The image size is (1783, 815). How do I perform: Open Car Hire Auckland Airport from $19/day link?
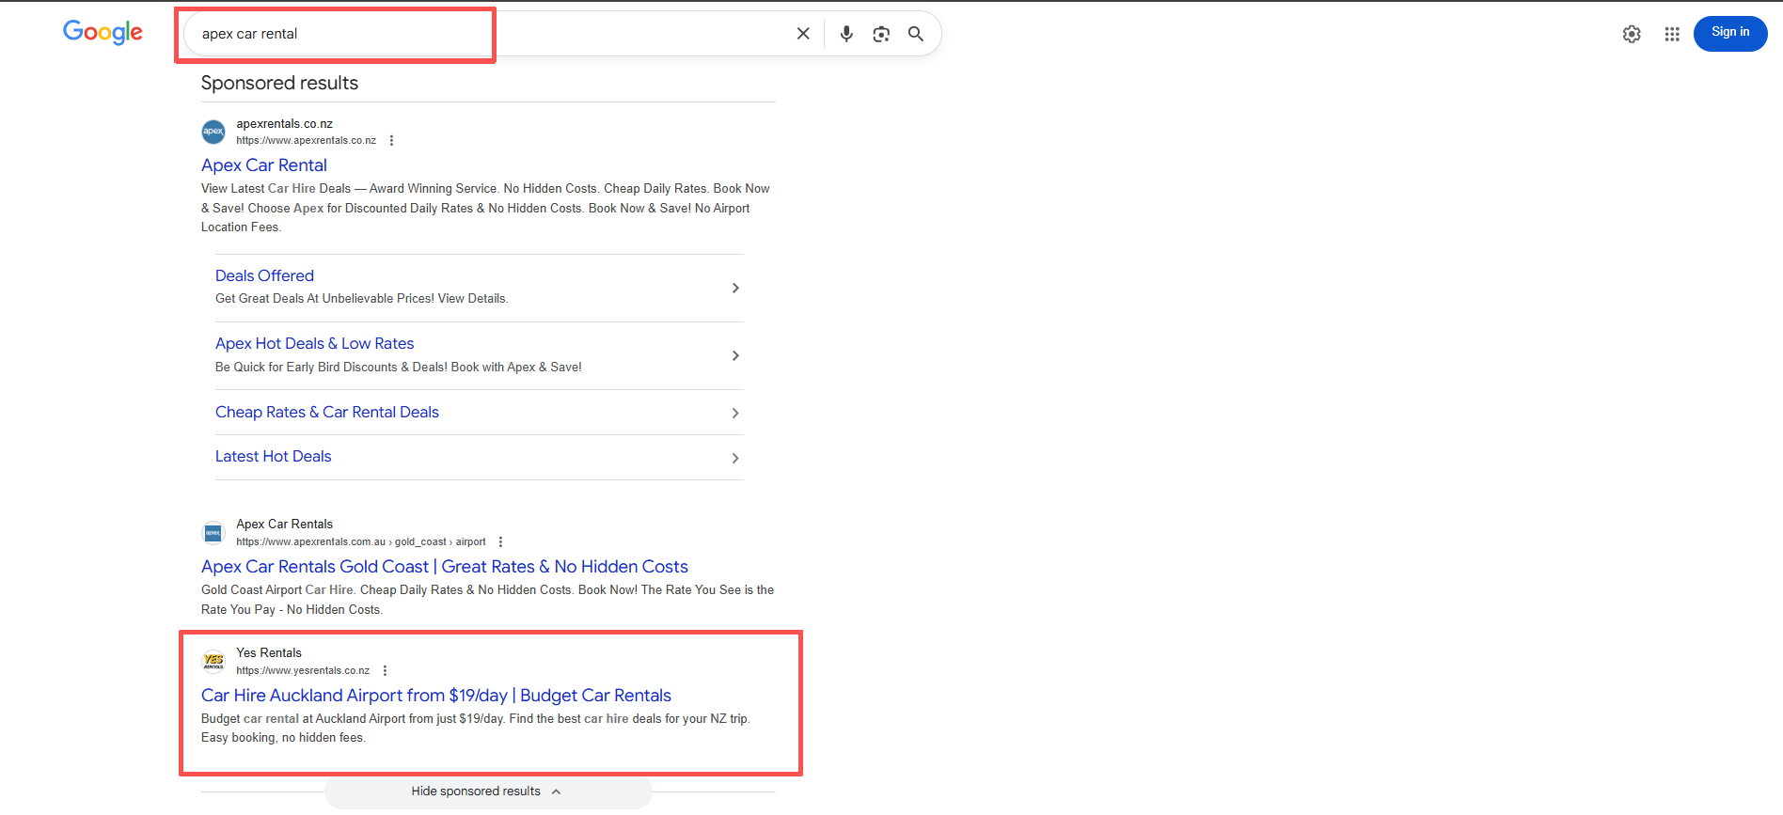click(436, 696)
